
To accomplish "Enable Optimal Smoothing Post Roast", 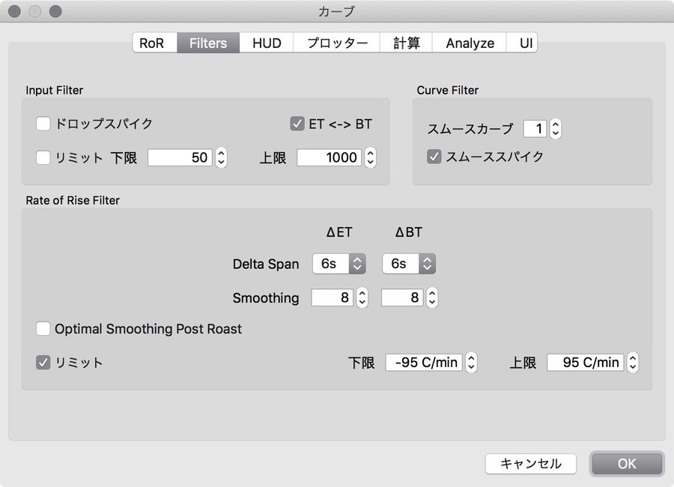I will click(43, 329).
